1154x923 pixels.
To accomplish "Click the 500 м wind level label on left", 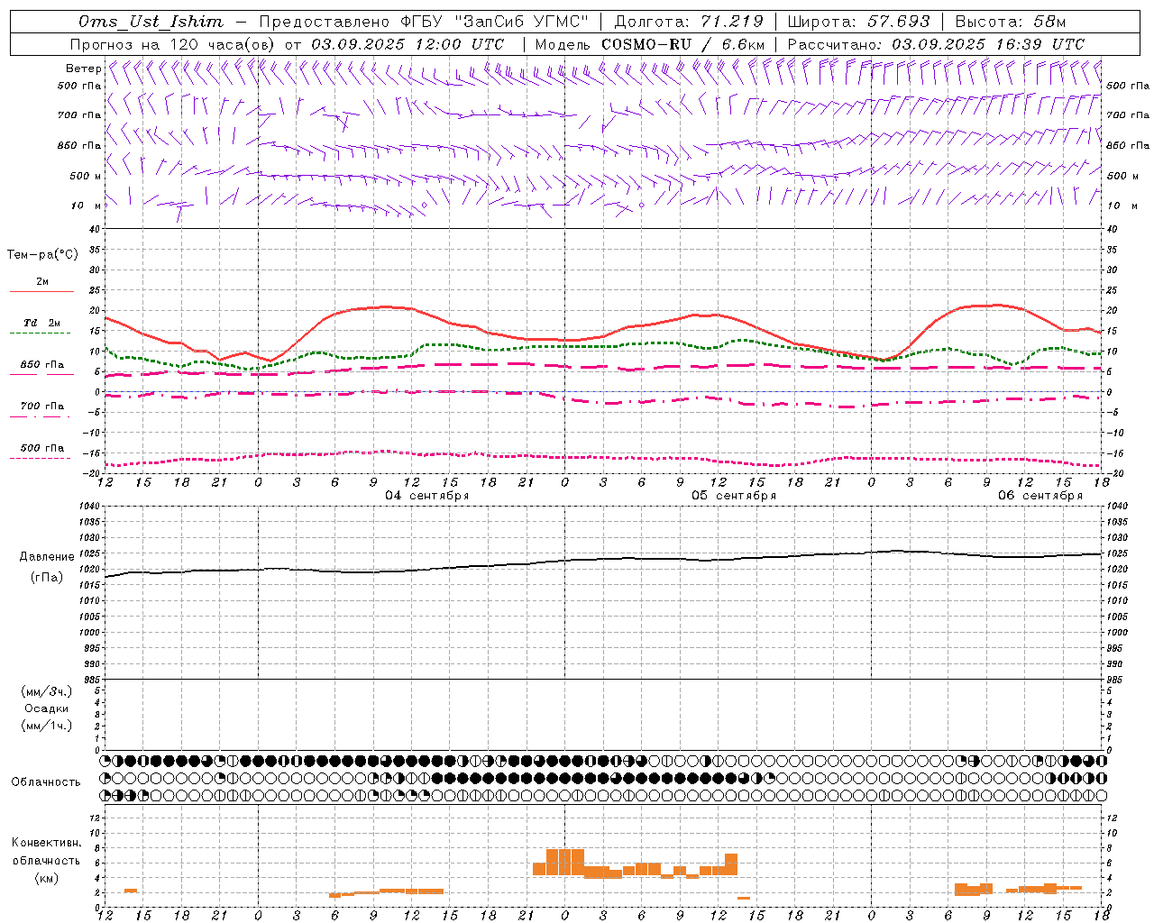I will tap(86, 176).
